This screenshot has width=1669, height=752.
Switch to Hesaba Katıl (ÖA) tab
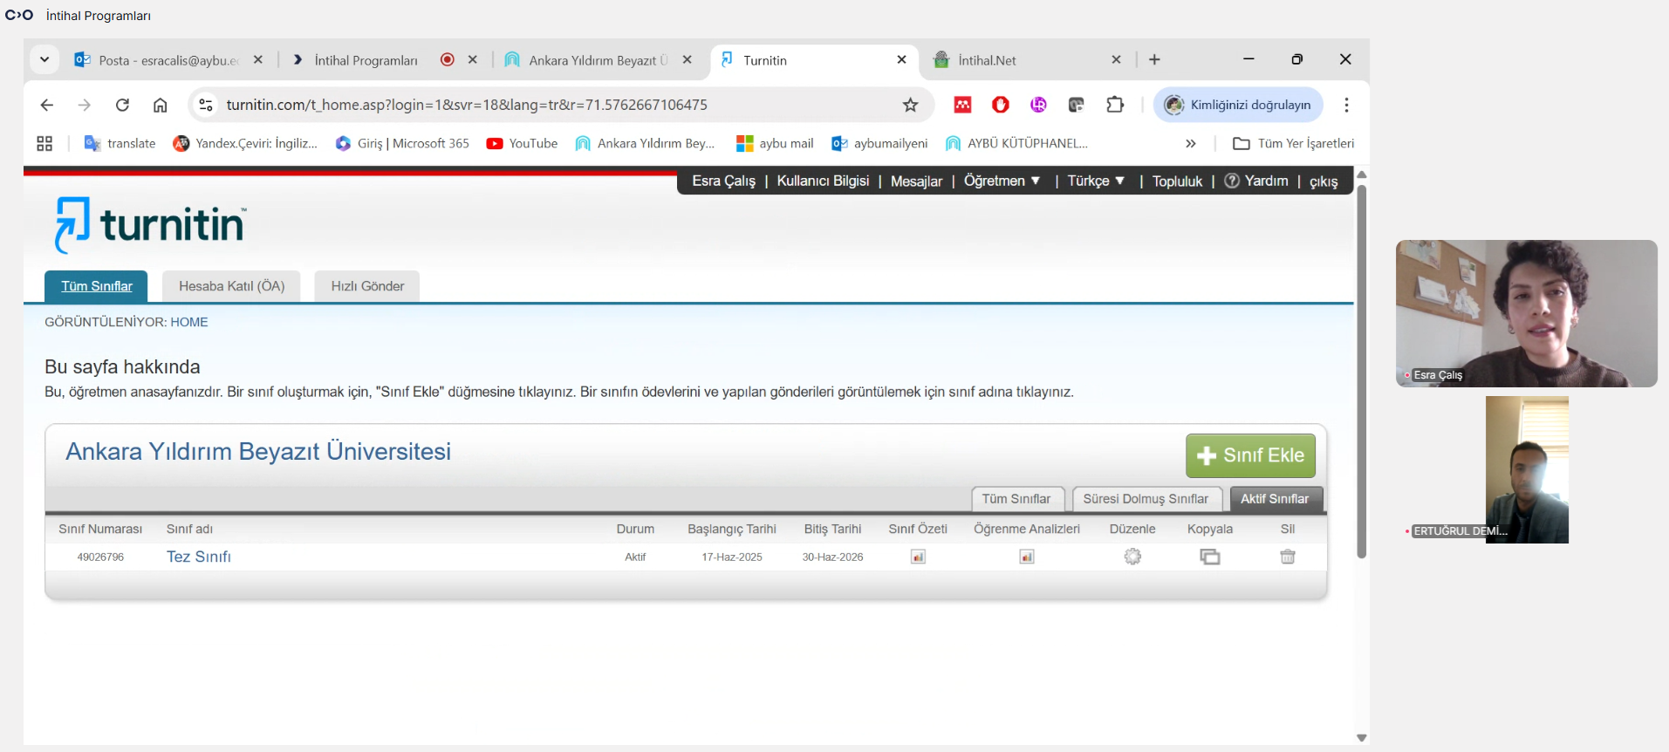click(231, 286)
